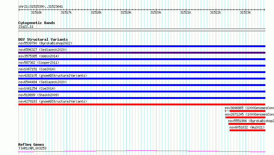Select variant label esv2671245 (1000Genomes)
Screen dimensions: 274x155
point(250,114)
